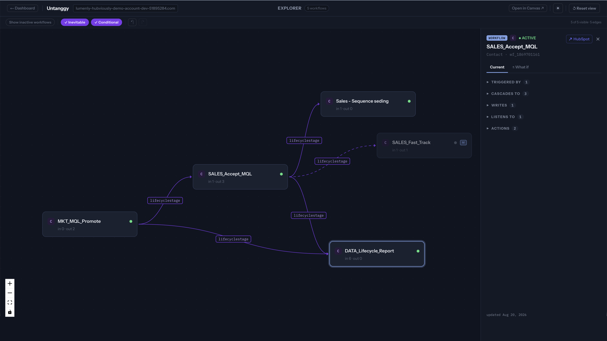
Task: Select the SALES_Fast_Track node
Action: coord(424,146)
